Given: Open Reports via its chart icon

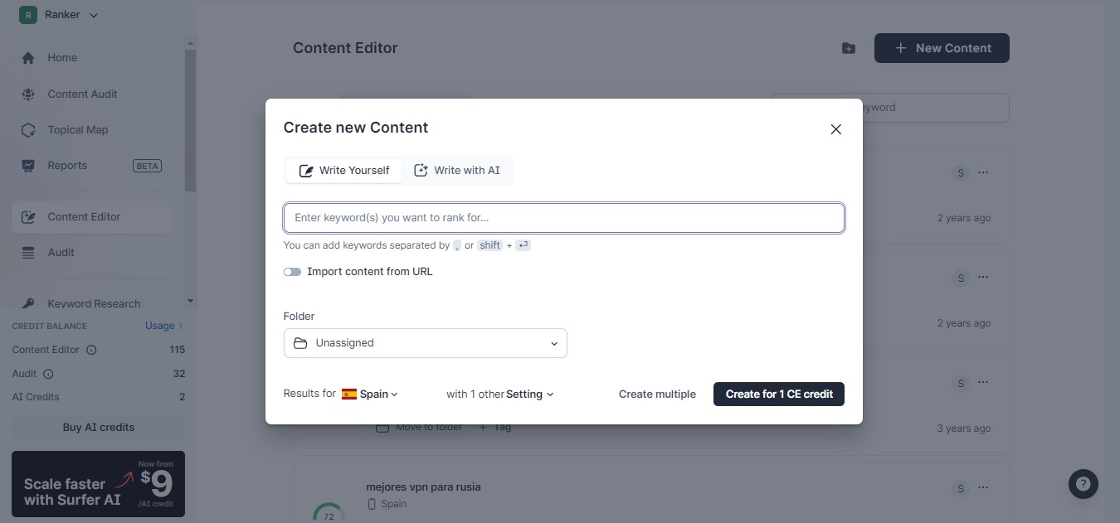Looking at the screenshot, I should point(28,166).
